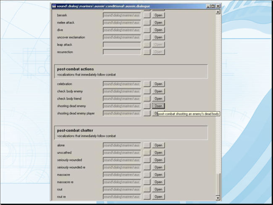Click the window icon in the title bar

(x=53, y=6)
